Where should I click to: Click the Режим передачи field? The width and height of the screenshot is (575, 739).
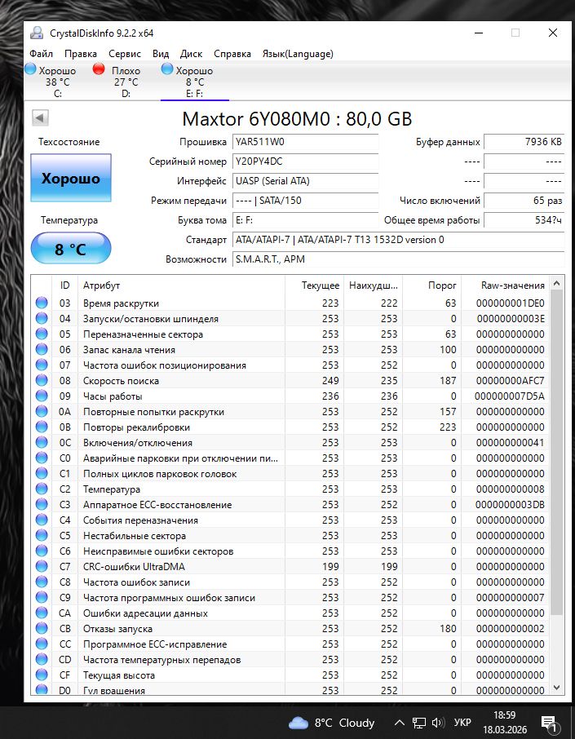(x=305, y=201)
